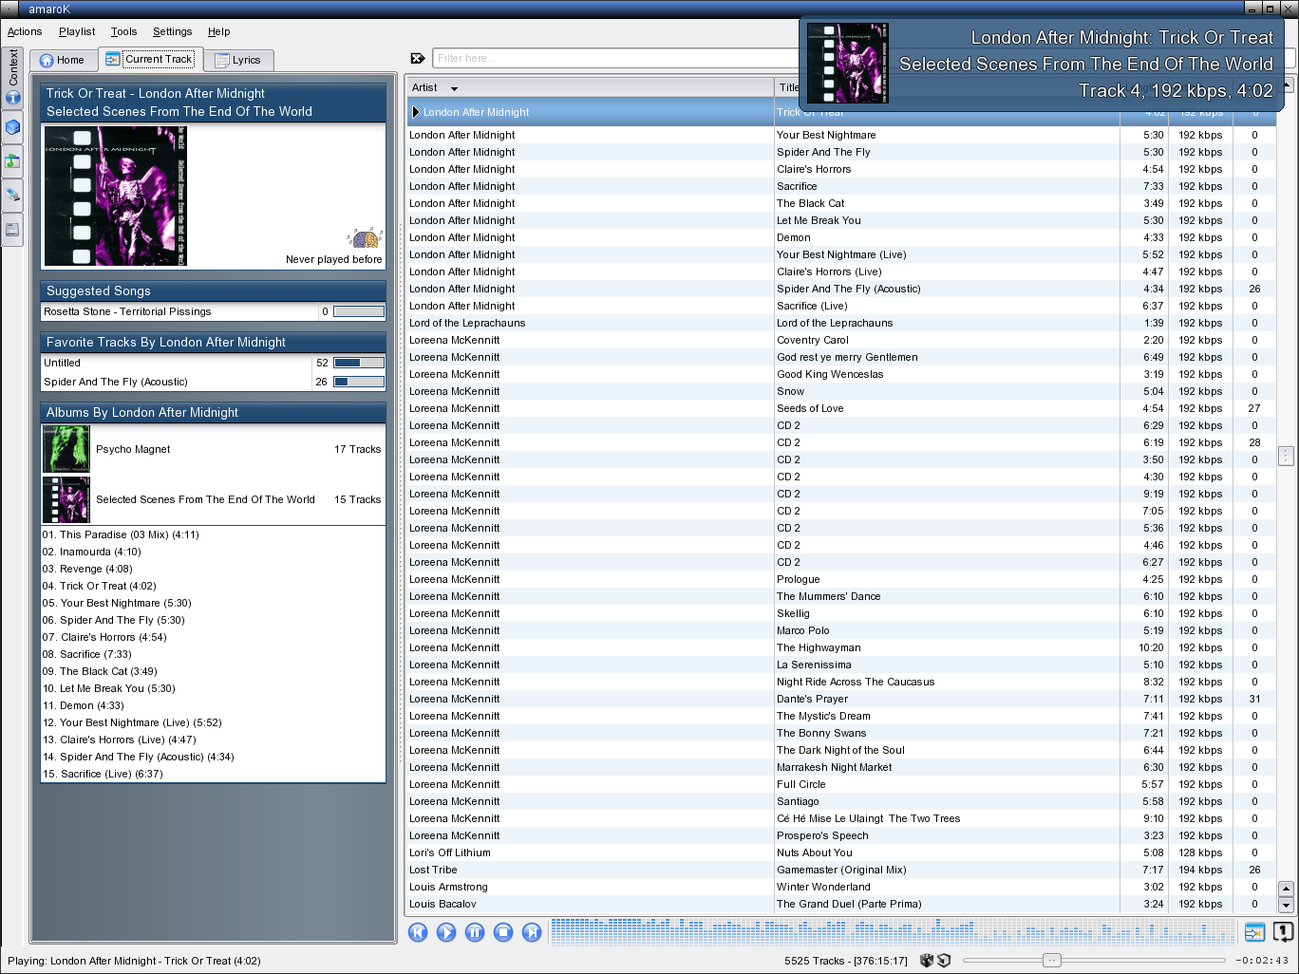Sort by Artist column header arrow
The height and width of the screenshot is (974, 1299).
454,88
